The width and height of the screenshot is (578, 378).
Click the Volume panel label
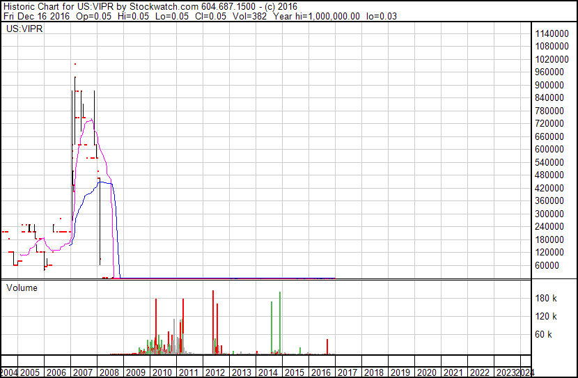pyautogui.click(x=22, y=288)
